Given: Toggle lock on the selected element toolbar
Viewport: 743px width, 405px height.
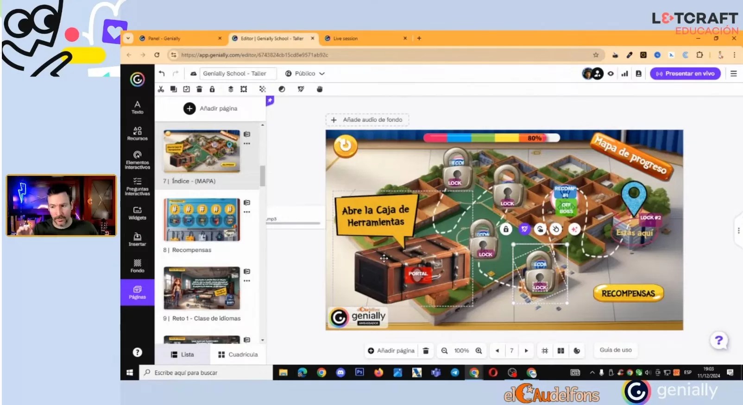Looking at the screenshot, I should 212,89.
